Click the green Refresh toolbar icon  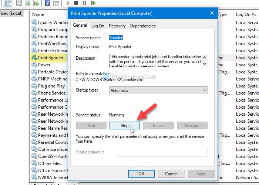tap(28, 3)
